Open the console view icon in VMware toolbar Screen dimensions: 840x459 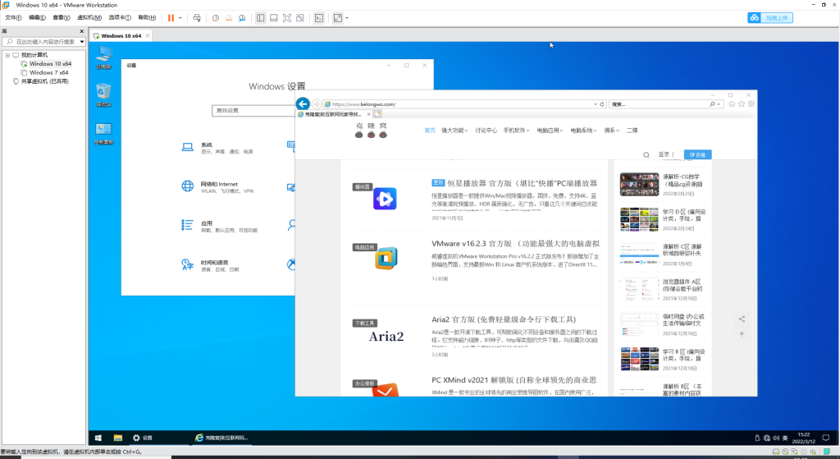click(319, 18)
